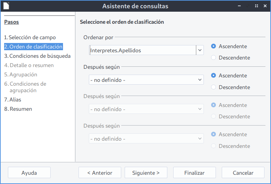Expand the first Después según dropdown
Screen dimensions: 271x184
coord(200,80)
